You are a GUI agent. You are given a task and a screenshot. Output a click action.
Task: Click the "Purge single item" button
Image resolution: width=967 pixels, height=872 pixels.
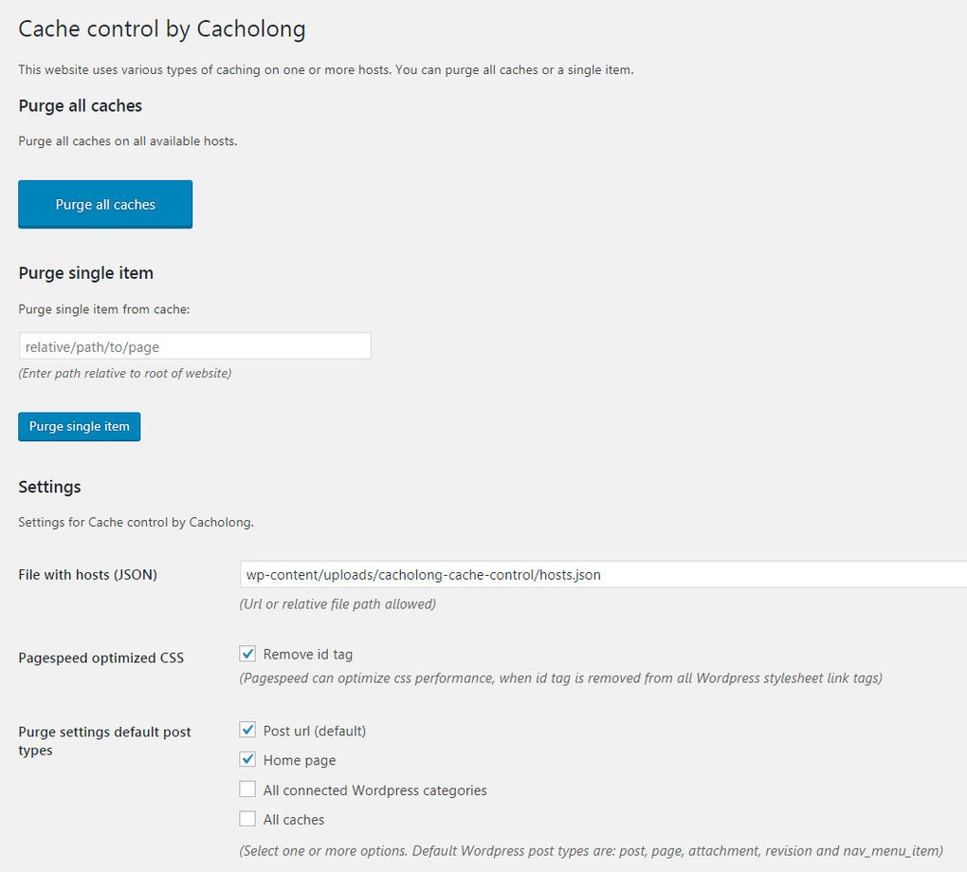(79, 426)
